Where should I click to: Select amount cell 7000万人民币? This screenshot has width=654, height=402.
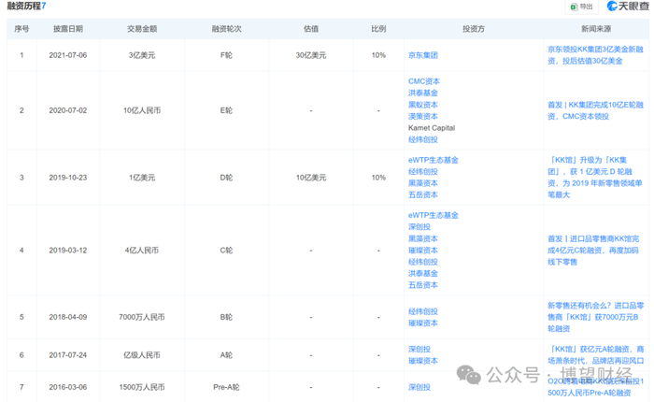point(142,317)
